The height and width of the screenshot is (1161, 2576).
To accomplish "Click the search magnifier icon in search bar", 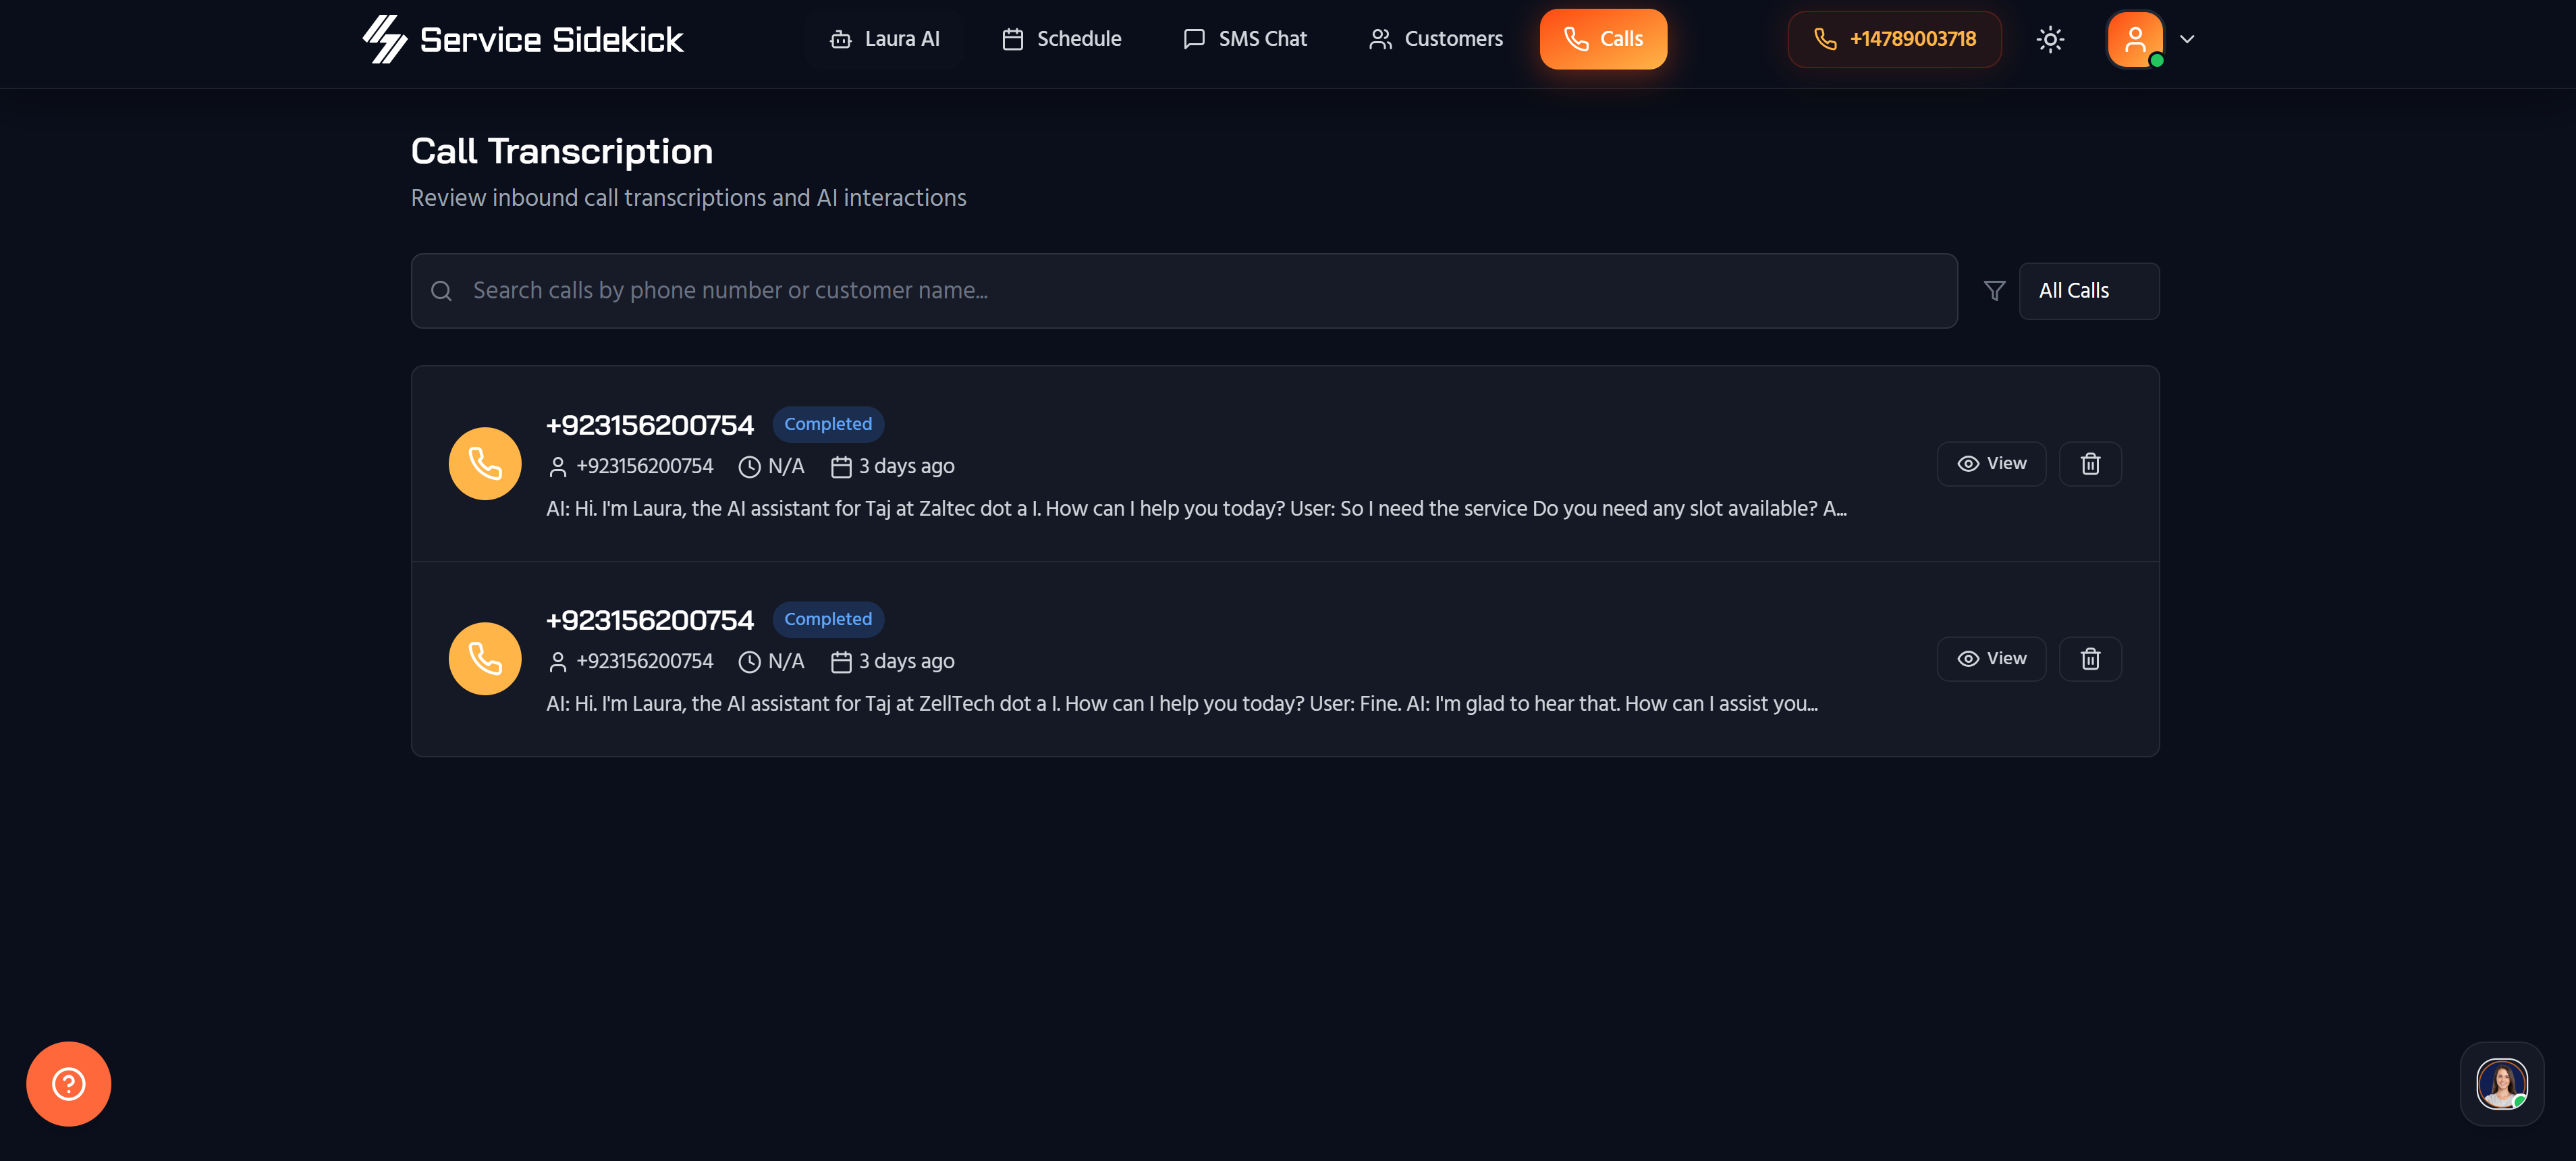I will click(x=441, y=290).
